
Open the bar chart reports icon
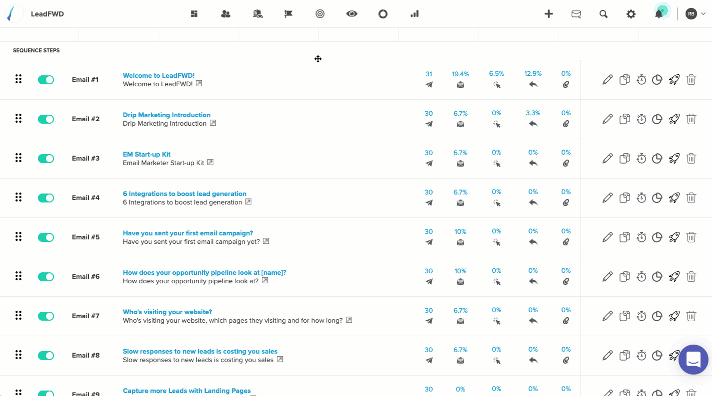414,14
